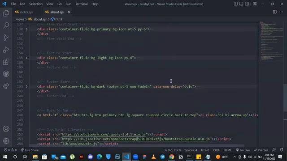
Task: Open the Source Control view
Action: [6, 38]
